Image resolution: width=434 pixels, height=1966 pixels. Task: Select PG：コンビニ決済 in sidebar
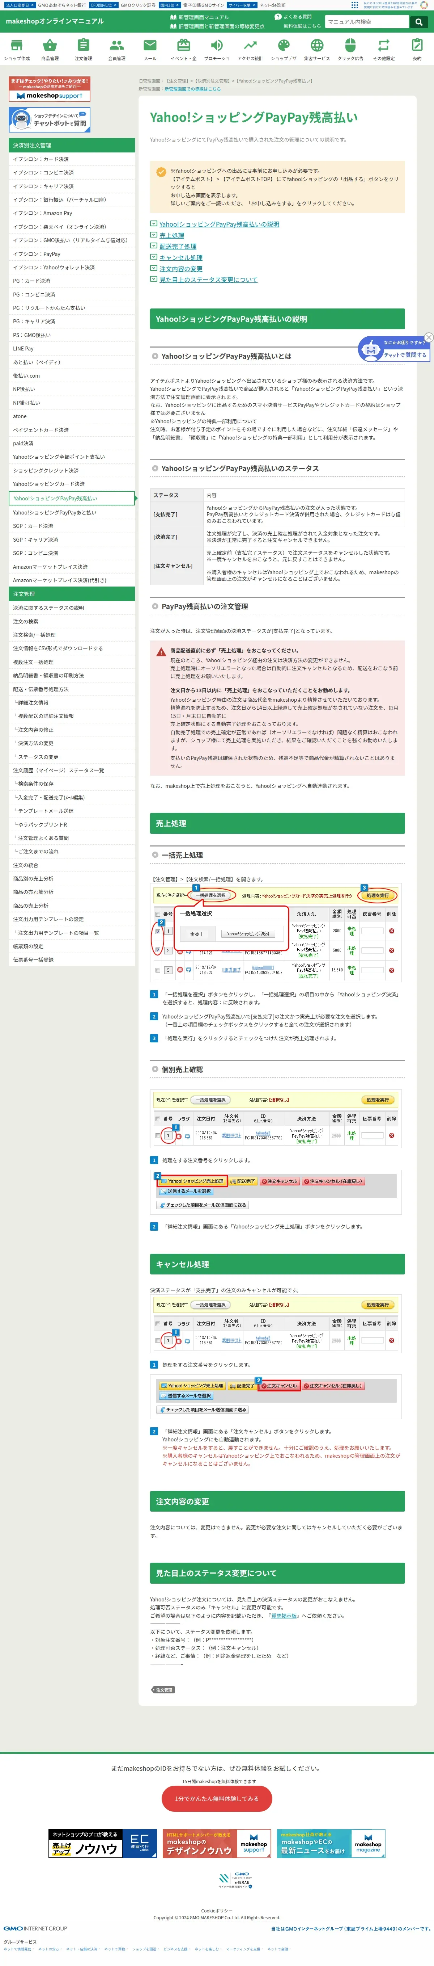[72, 295]
